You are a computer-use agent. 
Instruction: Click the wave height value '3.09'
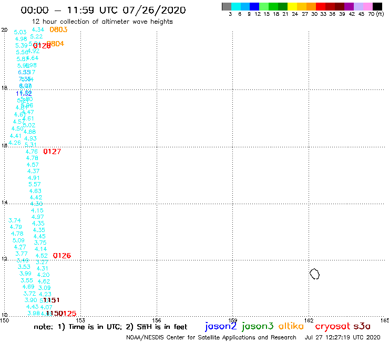click(45, 288)
